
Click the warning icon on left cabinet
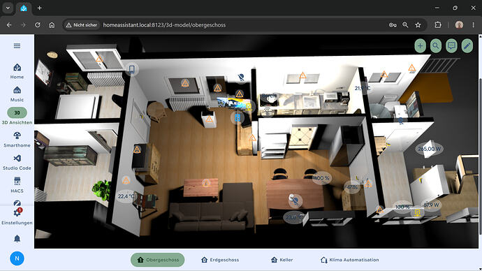(137, 149)
